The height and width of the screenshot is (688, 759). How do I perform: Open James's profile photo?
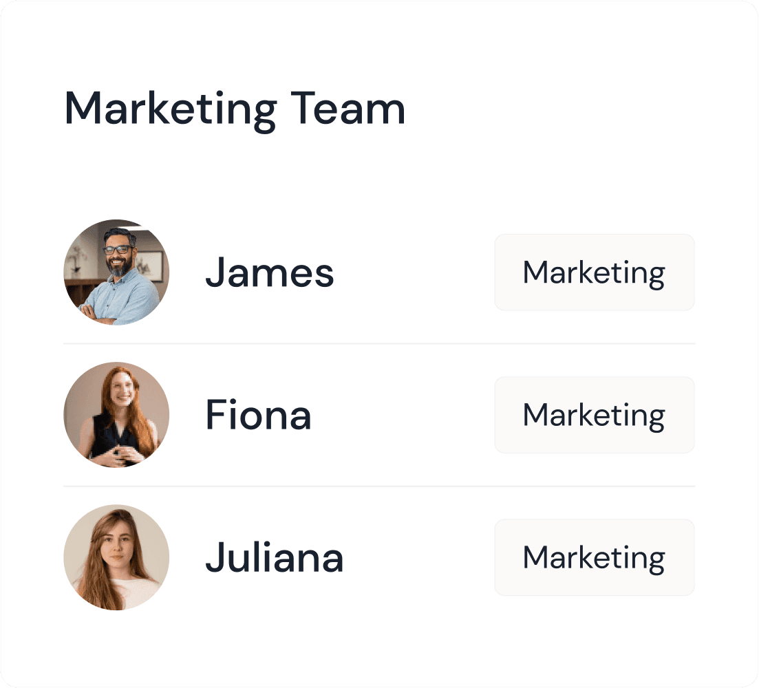(117, 272)
